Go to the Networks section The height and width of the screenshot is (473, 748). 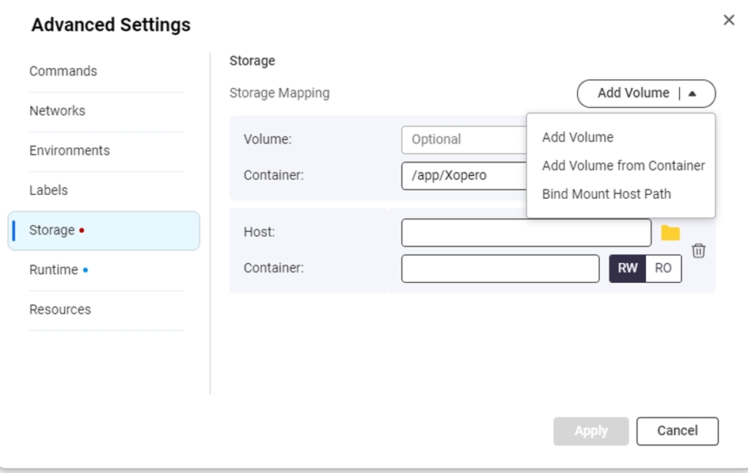coord(57,111)
